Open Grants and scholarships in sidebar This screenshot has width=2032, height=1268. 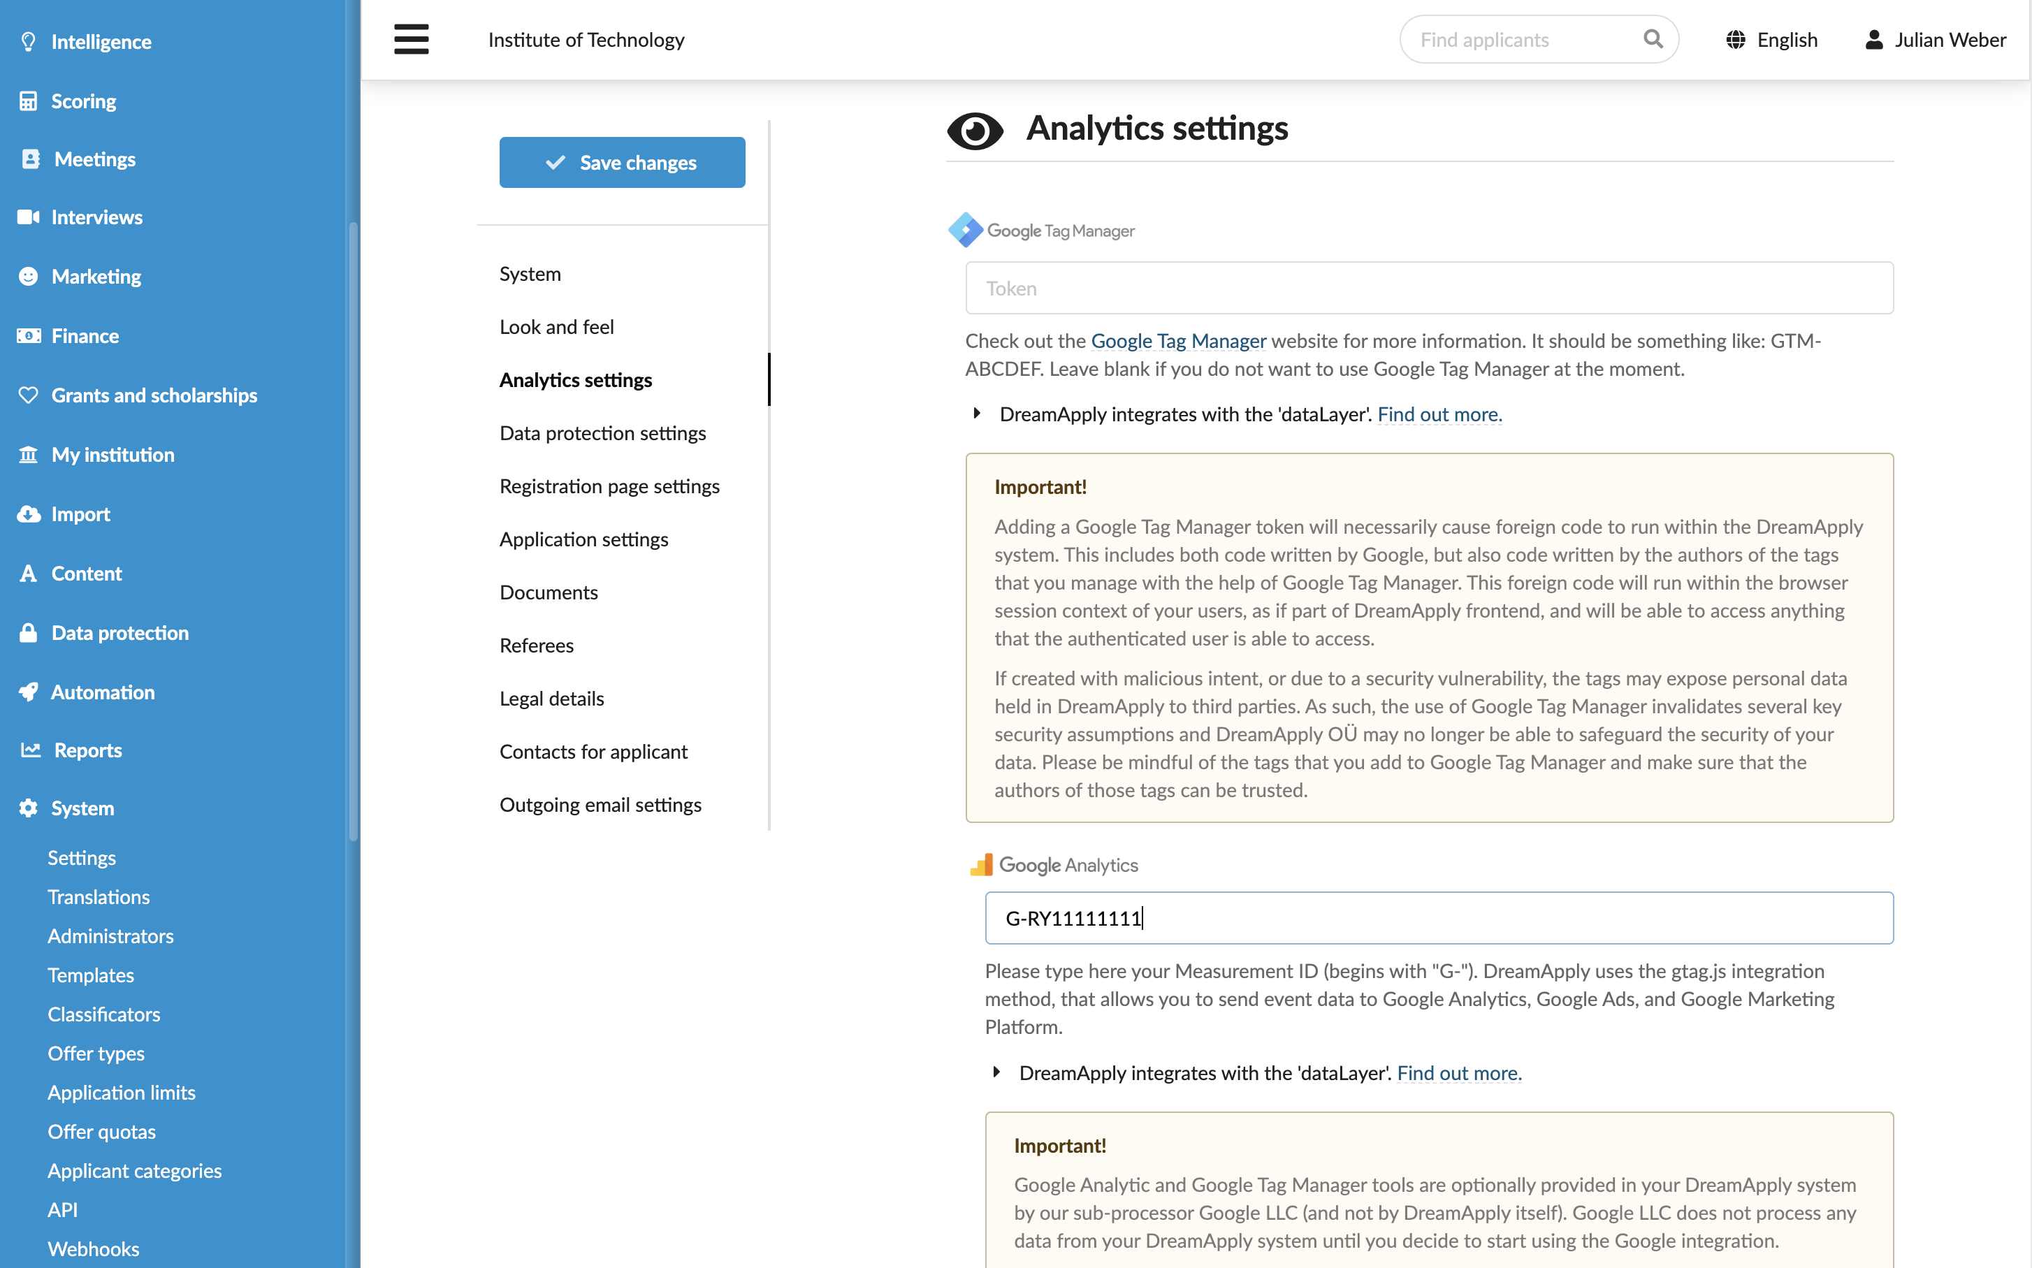154,395
